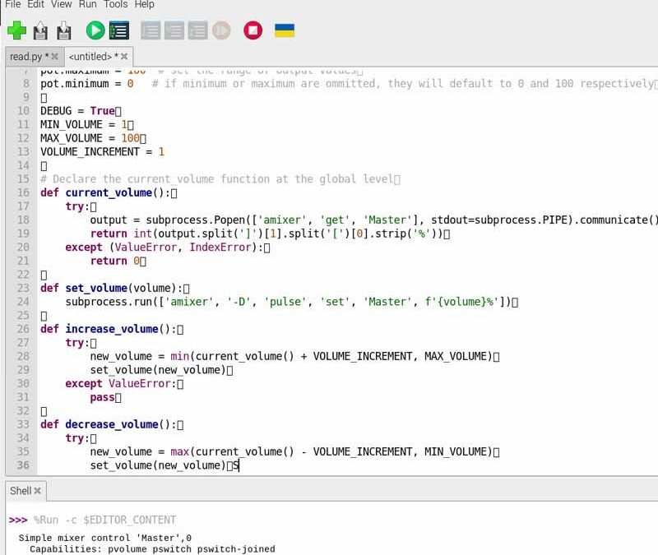Click the 'pass' statement on line 31
Screen dimensions: 658x555
102,397
